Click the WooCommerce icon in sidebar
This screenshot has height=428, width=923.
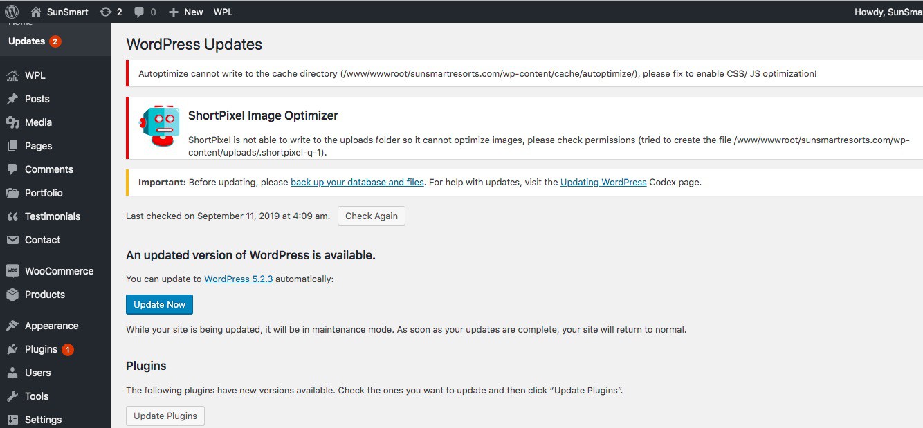click(x=12, y=270)
